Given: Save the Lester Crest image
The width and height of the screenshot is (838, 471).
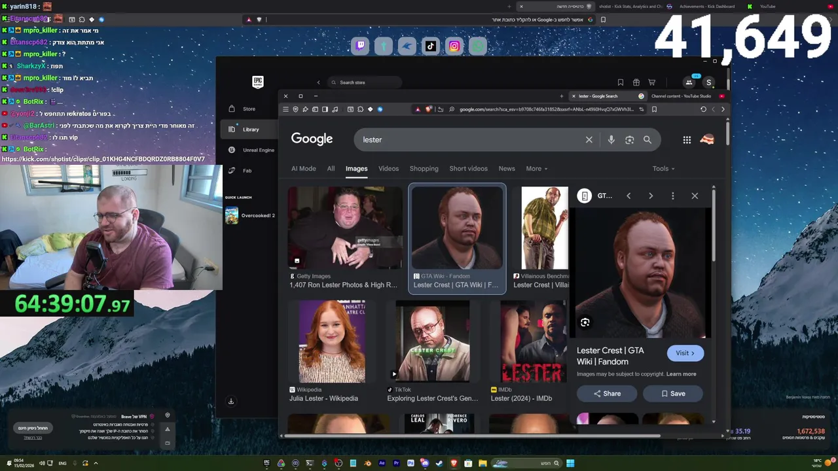Looking at the screenshot, I should tap(673, 394).
